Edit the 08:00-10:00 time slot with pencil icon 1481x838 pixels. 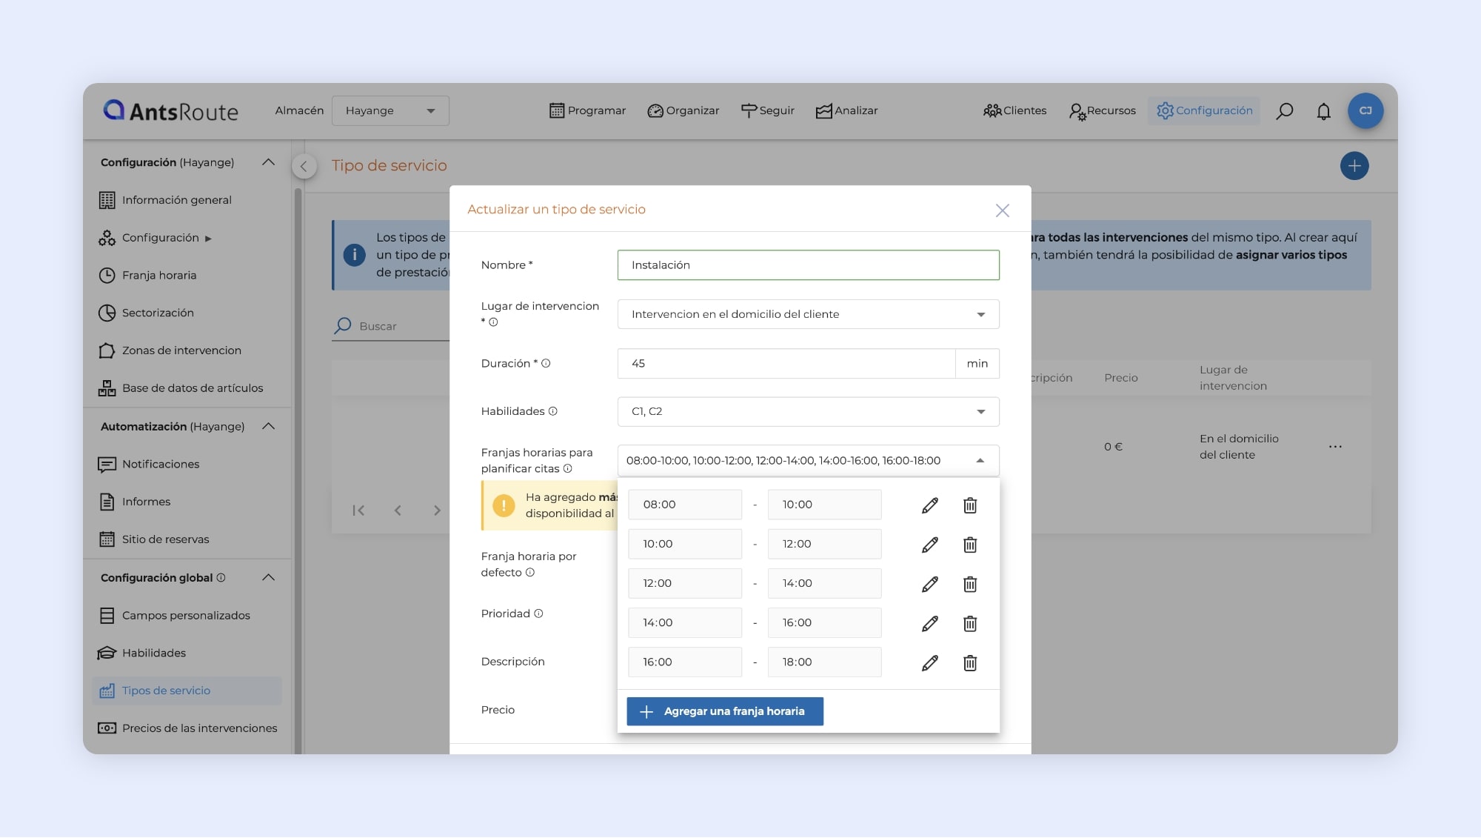930,505
